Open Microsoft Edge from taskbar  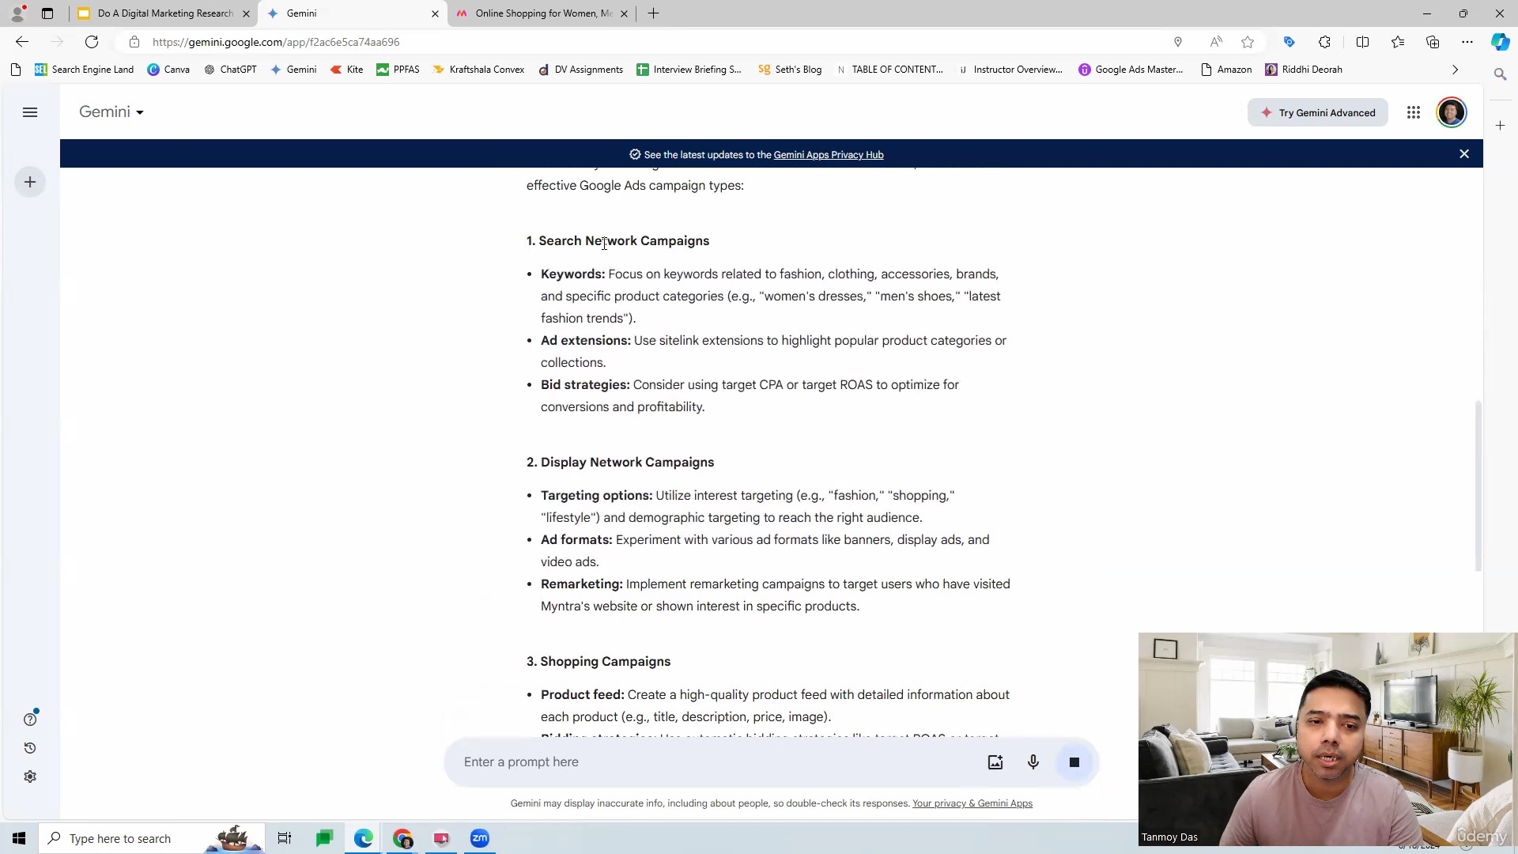364,838
